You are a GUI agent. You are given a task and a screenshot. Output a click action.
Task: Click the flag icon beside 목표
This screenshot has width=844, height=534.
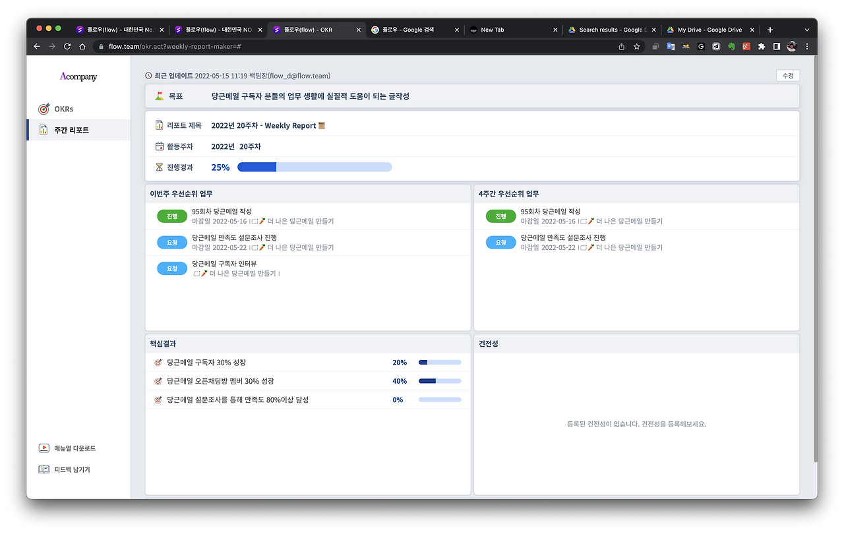coord(159,96)
